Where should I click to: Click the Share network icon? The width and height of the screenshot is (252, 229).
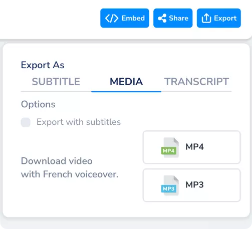point(162,18)
